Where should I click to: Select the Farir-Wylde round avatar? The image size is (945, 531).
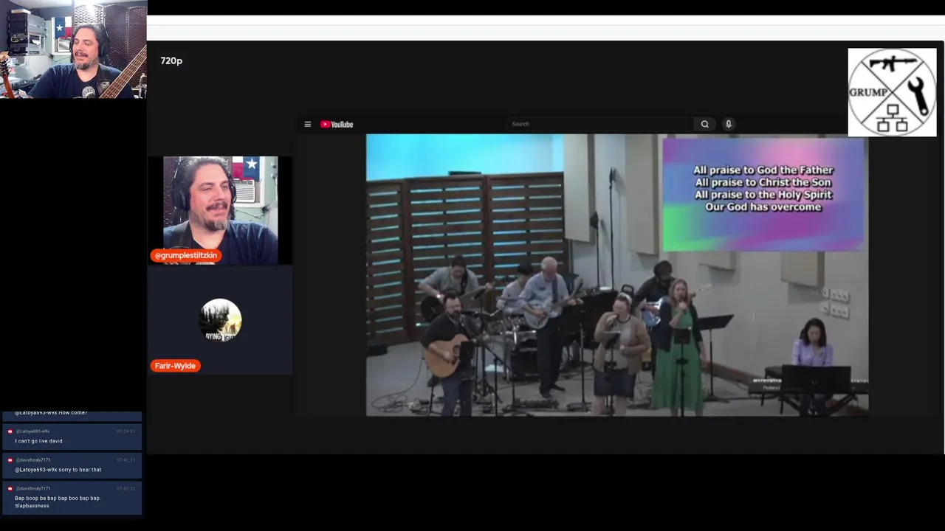220,320
